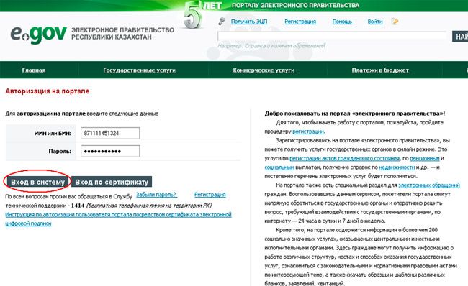
Task: Open the недвижимости link
Action: pyautogui.click(x=397, y=167)
